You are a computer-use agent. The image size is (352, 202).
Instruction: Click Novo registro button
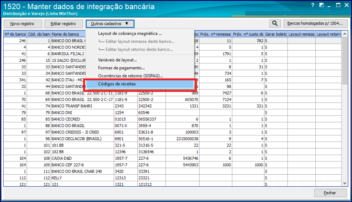(x=22, y=24)
